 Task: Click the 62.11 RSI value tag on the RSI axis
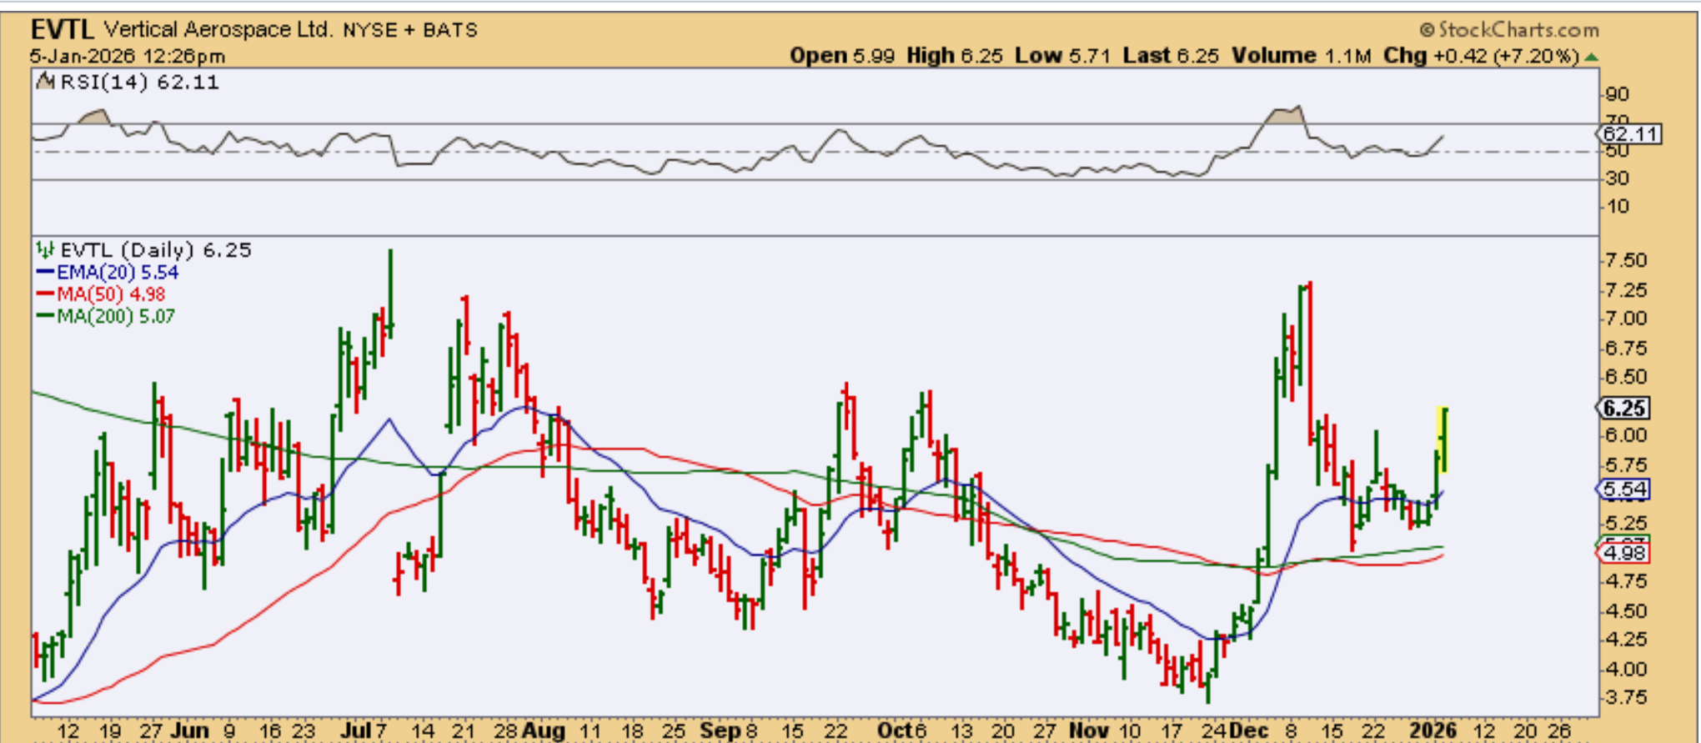[x=1630, y=133]
